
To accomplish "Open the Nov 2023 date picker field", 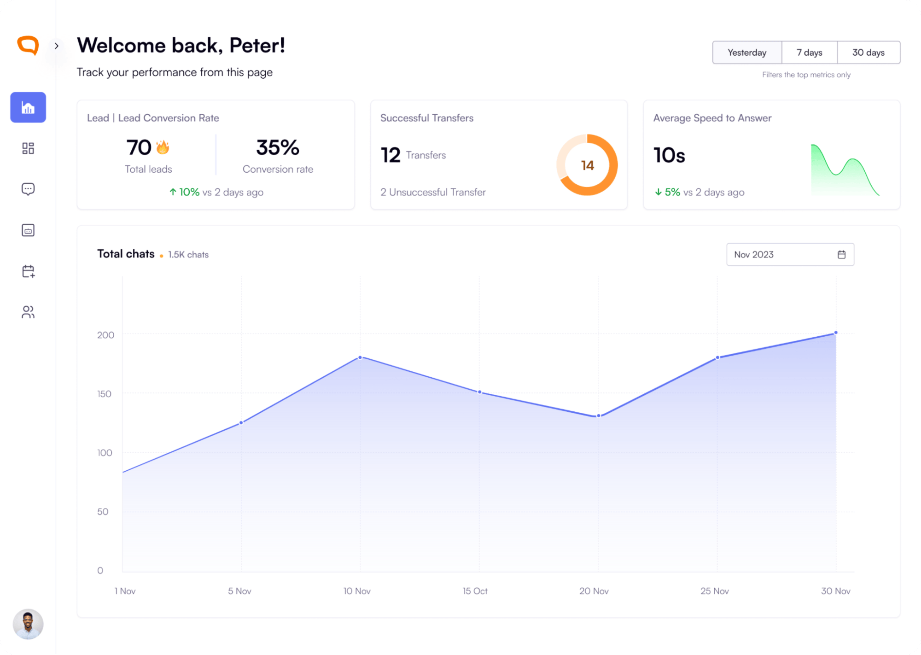I will pos(790,254).
